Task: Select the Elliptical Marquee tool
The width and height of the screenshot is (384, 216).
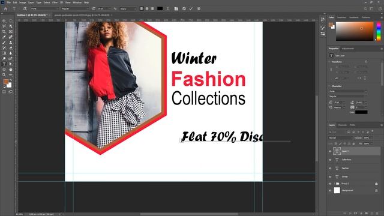Action: click(x=11, y=21)
